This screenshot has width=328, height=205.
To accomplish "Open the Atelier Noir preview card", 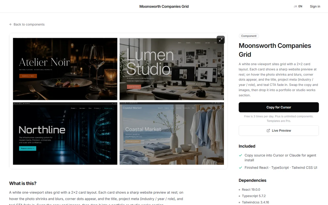I will pyautogui.click(x=65, y=69).
